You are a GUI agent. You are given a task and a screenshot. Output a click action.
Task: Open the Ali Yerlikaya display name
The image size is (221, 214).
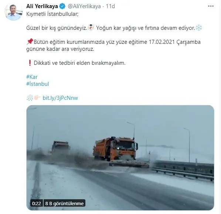[x=42, y=6]
